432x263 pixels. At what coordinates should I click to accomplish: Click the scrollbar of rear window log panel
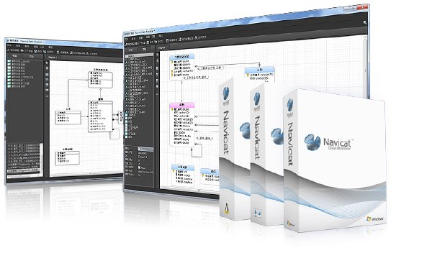pyautogui.click(x=41, y=159)
